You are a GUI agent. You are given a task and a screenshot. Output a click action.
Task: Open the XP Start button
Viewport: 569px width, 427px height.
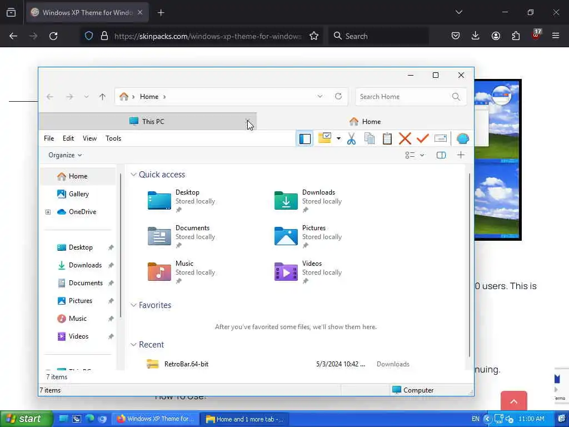[26, 419]
